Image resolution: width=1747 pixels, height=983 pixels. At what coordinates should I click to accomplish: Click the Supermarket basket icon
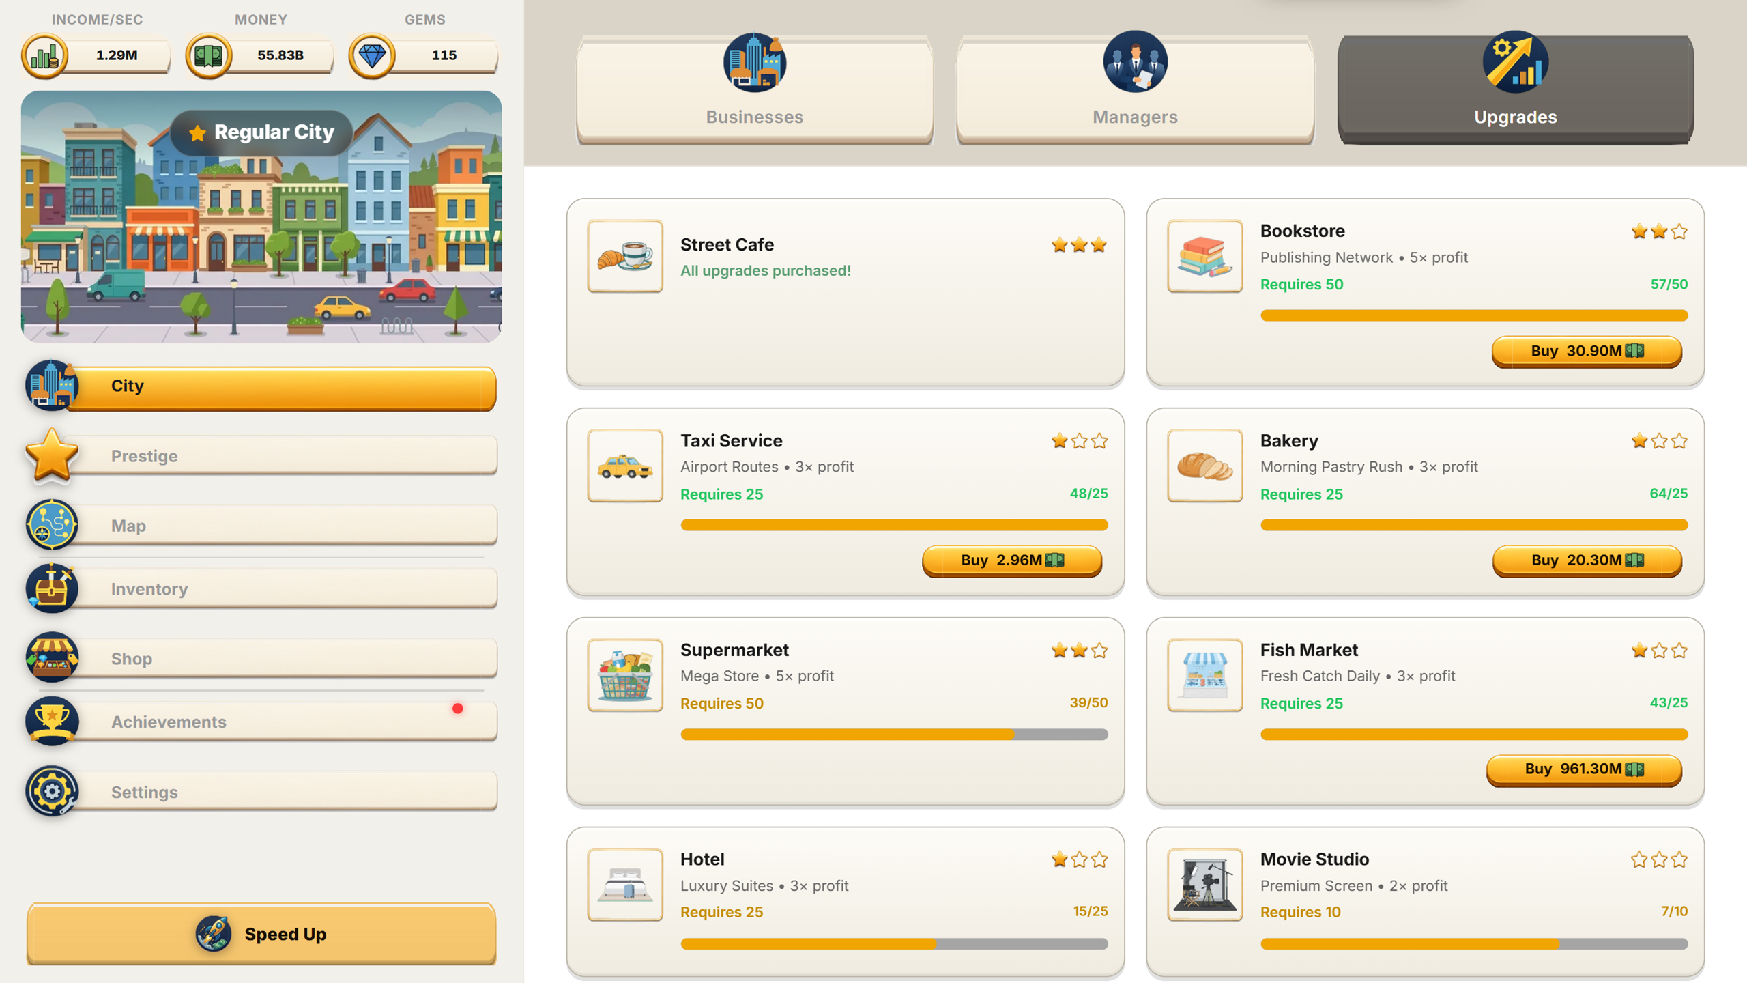pos(625,675)
